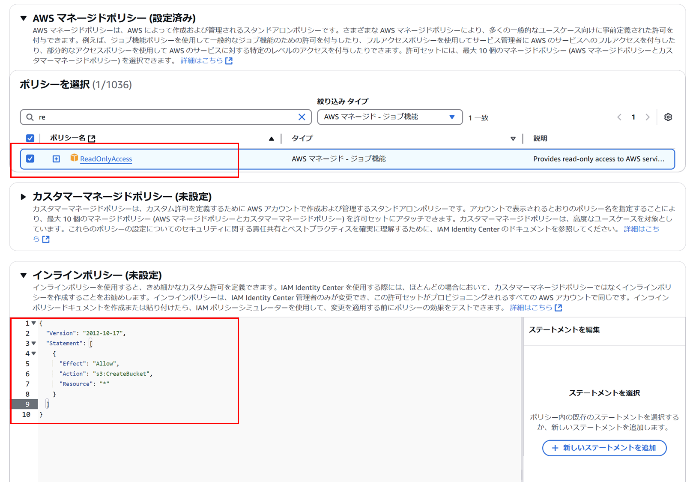
Task: Go to the next page of policies
Action: pyautogui.click(x=648, y=117)
